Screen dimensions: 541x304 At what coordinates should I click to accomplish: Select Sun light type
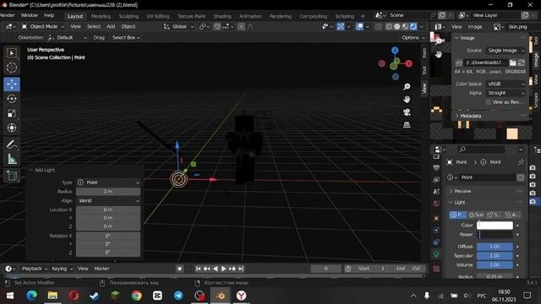(x=476, y=214)
